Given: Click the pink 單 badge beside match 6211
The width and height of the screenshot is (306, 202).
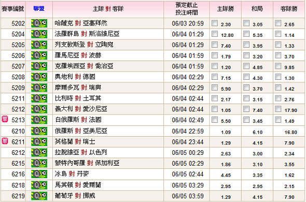Looking at the screenshot, I should tap(5, 141).
